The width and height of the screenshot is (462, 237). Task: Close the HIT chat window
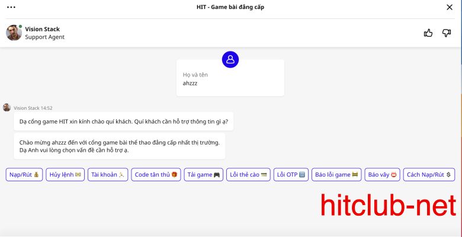click(450, 7)
